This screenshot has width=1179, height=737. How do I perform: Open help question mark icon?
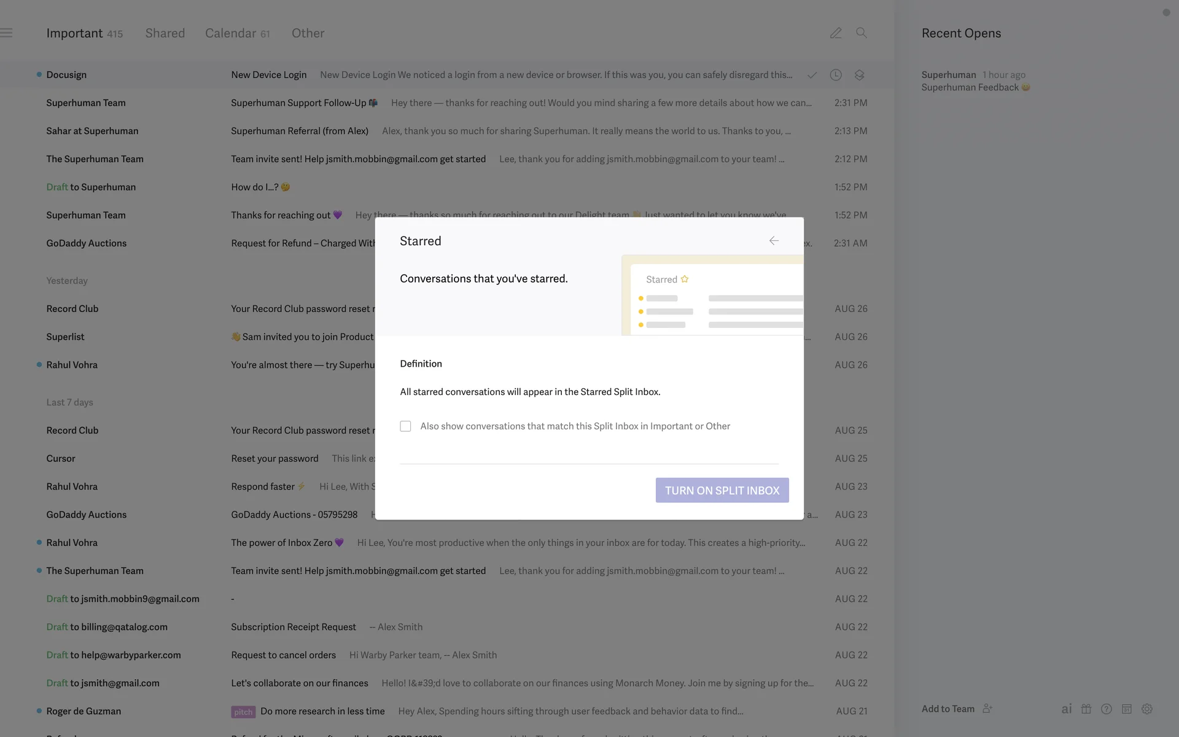point(1107,709)
